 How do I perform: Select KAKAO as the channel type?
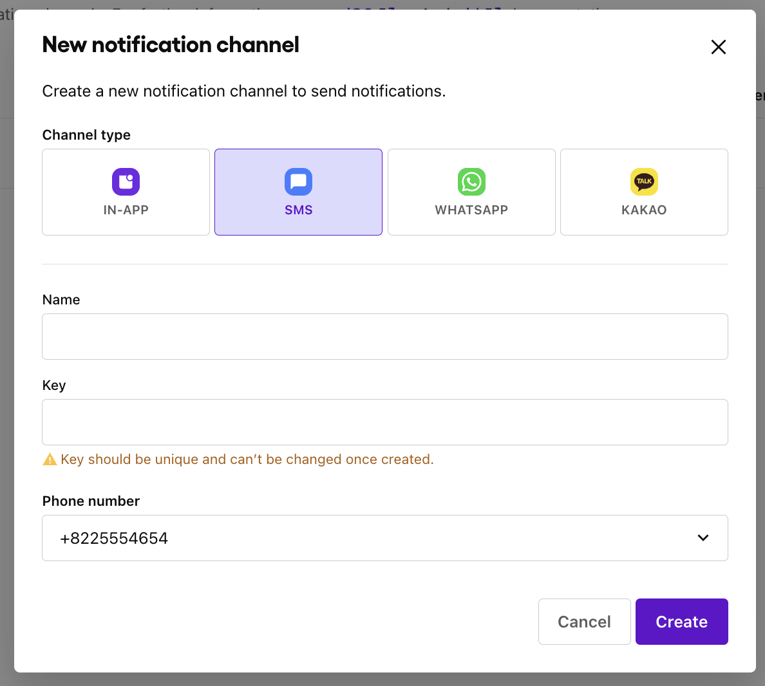[644, 192]
